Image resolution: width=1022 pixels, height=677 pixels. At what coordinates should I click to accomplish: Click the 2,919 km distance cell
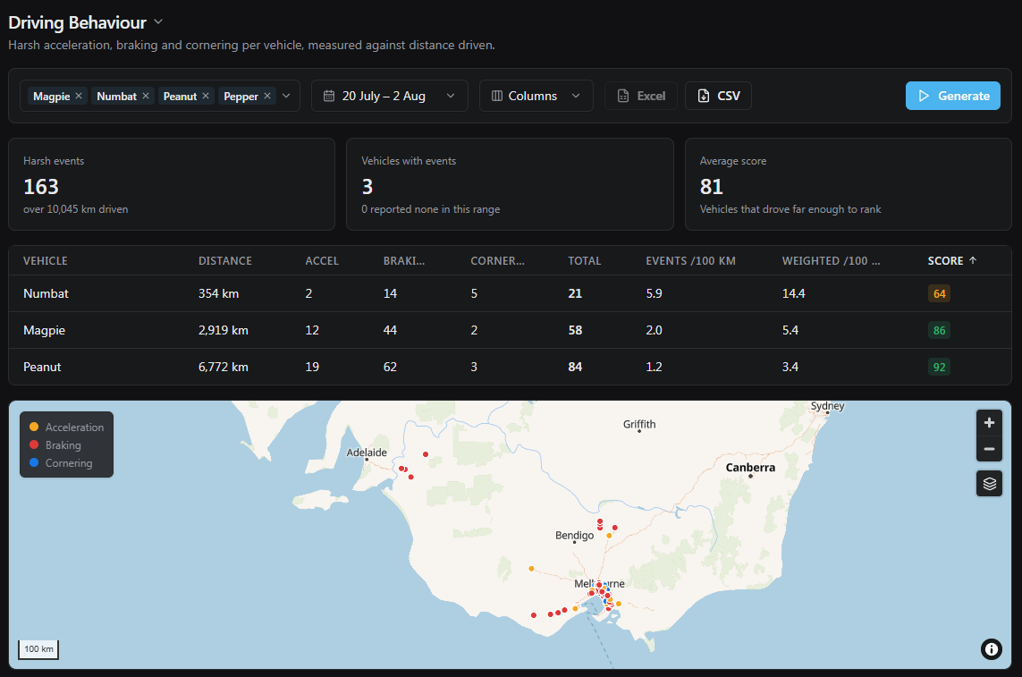[223, 330]
